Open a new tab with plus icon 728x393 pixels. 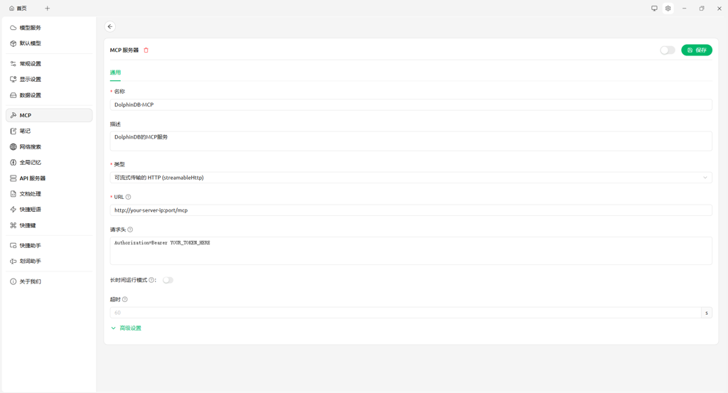pyautogui.click(x=48, y=9)
